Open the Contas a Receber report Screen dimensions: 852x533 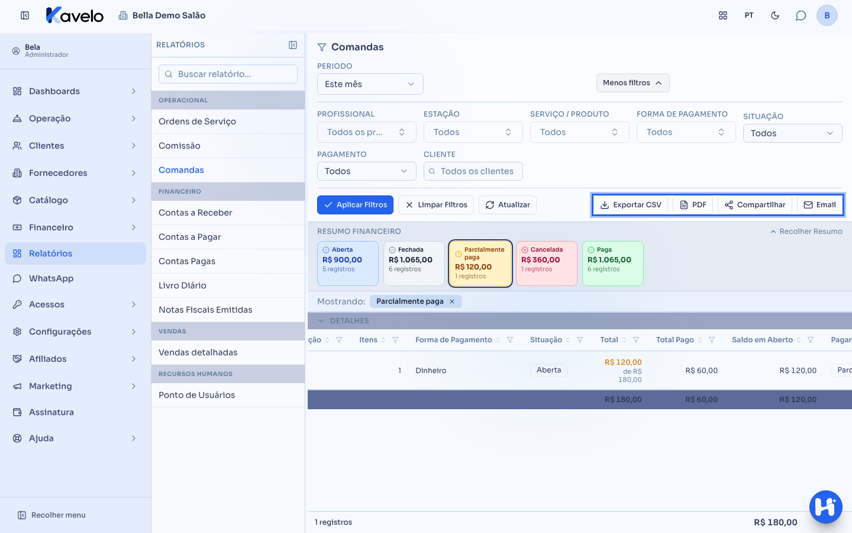[228, 213]
